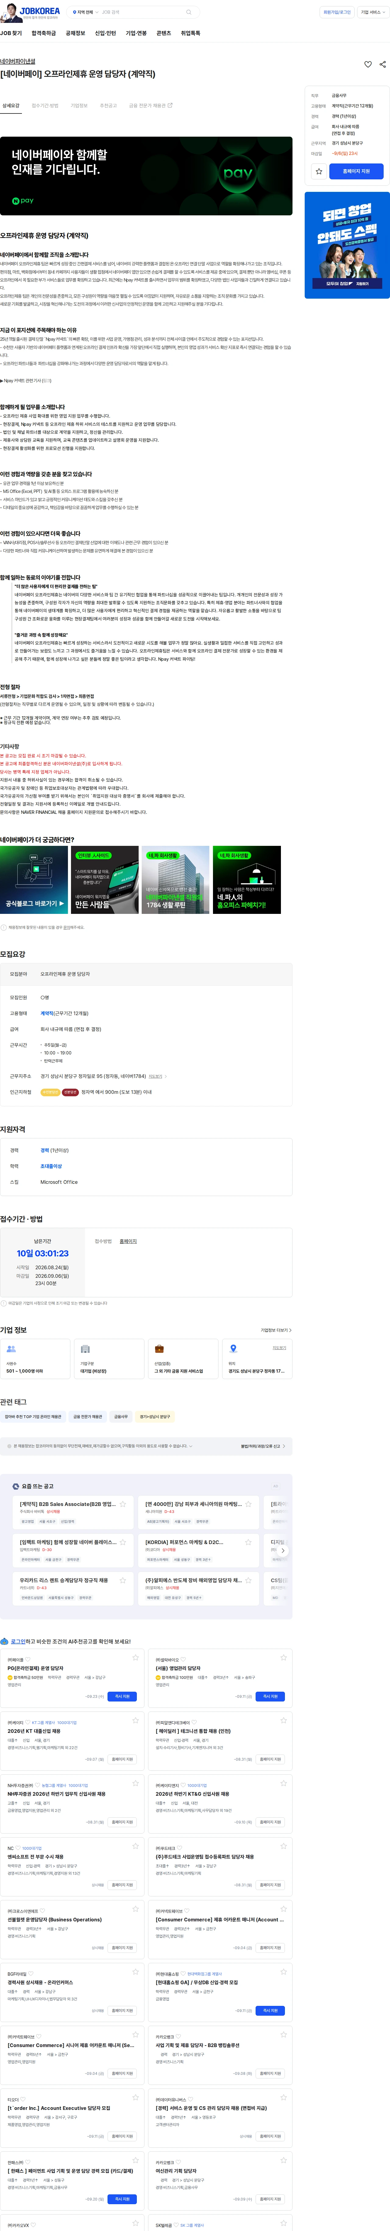Open the 홈오피스 파헤치기 thumbnail
This screenshot has height=2231, width=390.
click(246, 880)
